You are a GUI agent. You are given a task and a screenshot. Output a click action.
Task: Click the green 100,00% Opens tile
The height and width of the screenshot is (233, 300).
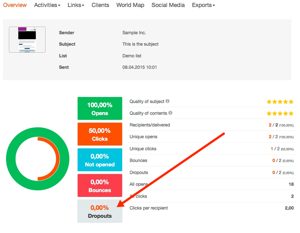coord(100,108)
